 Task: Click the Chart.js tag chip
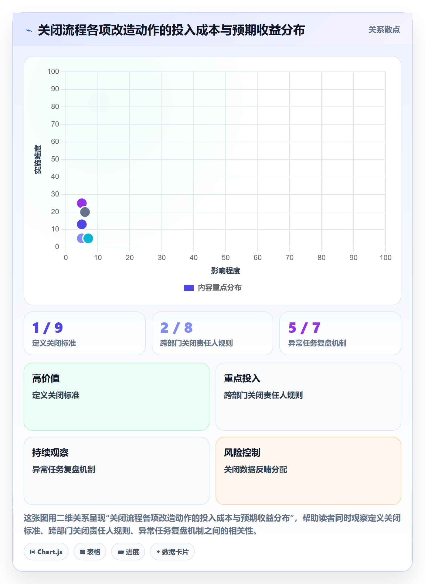click(x=46, y=552)
